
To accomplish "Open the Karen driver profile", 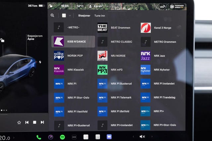I will point(95,6).
